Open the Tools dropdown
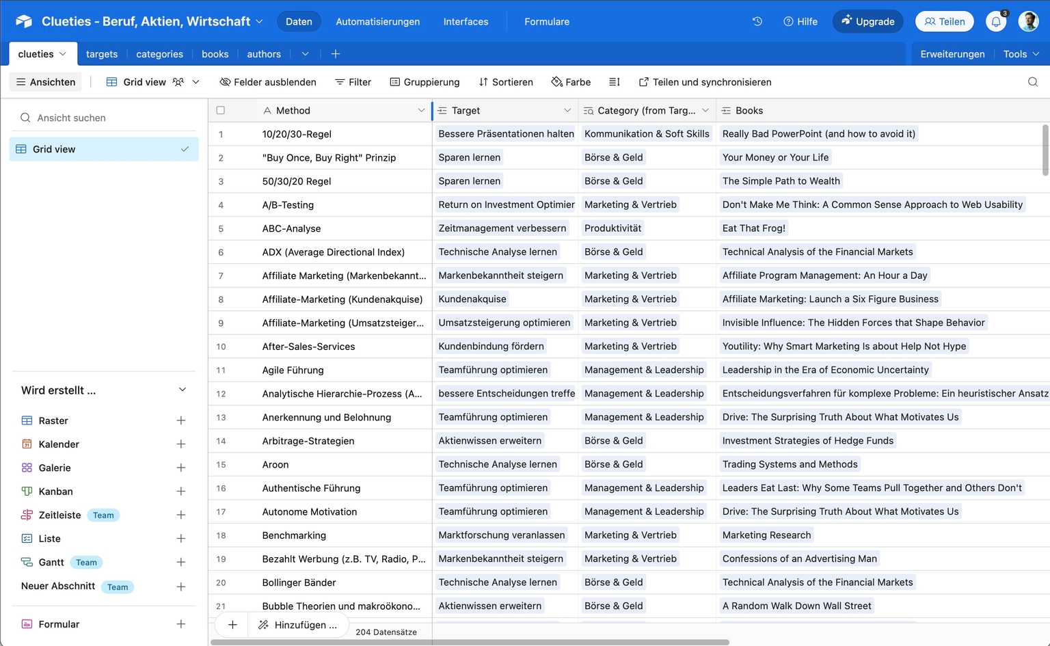The width and height of the screenshot is (1050, 646). point(1021,54)
